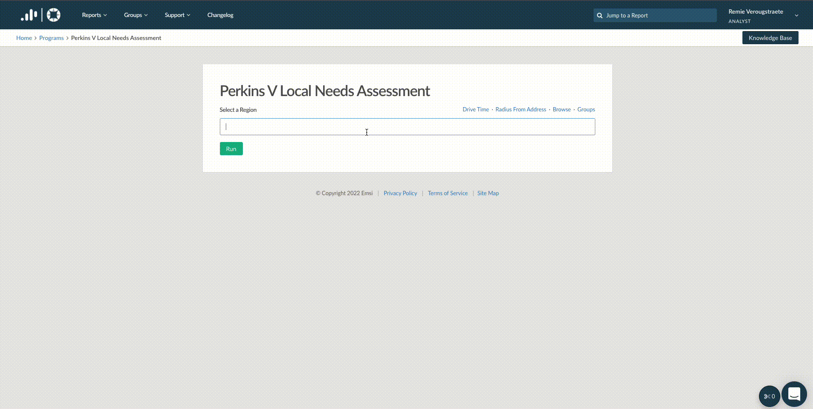The width and height of the screenshot is (813, 409).
Task: Expand the Groups navigation dropdown
Action: [136, 15]
